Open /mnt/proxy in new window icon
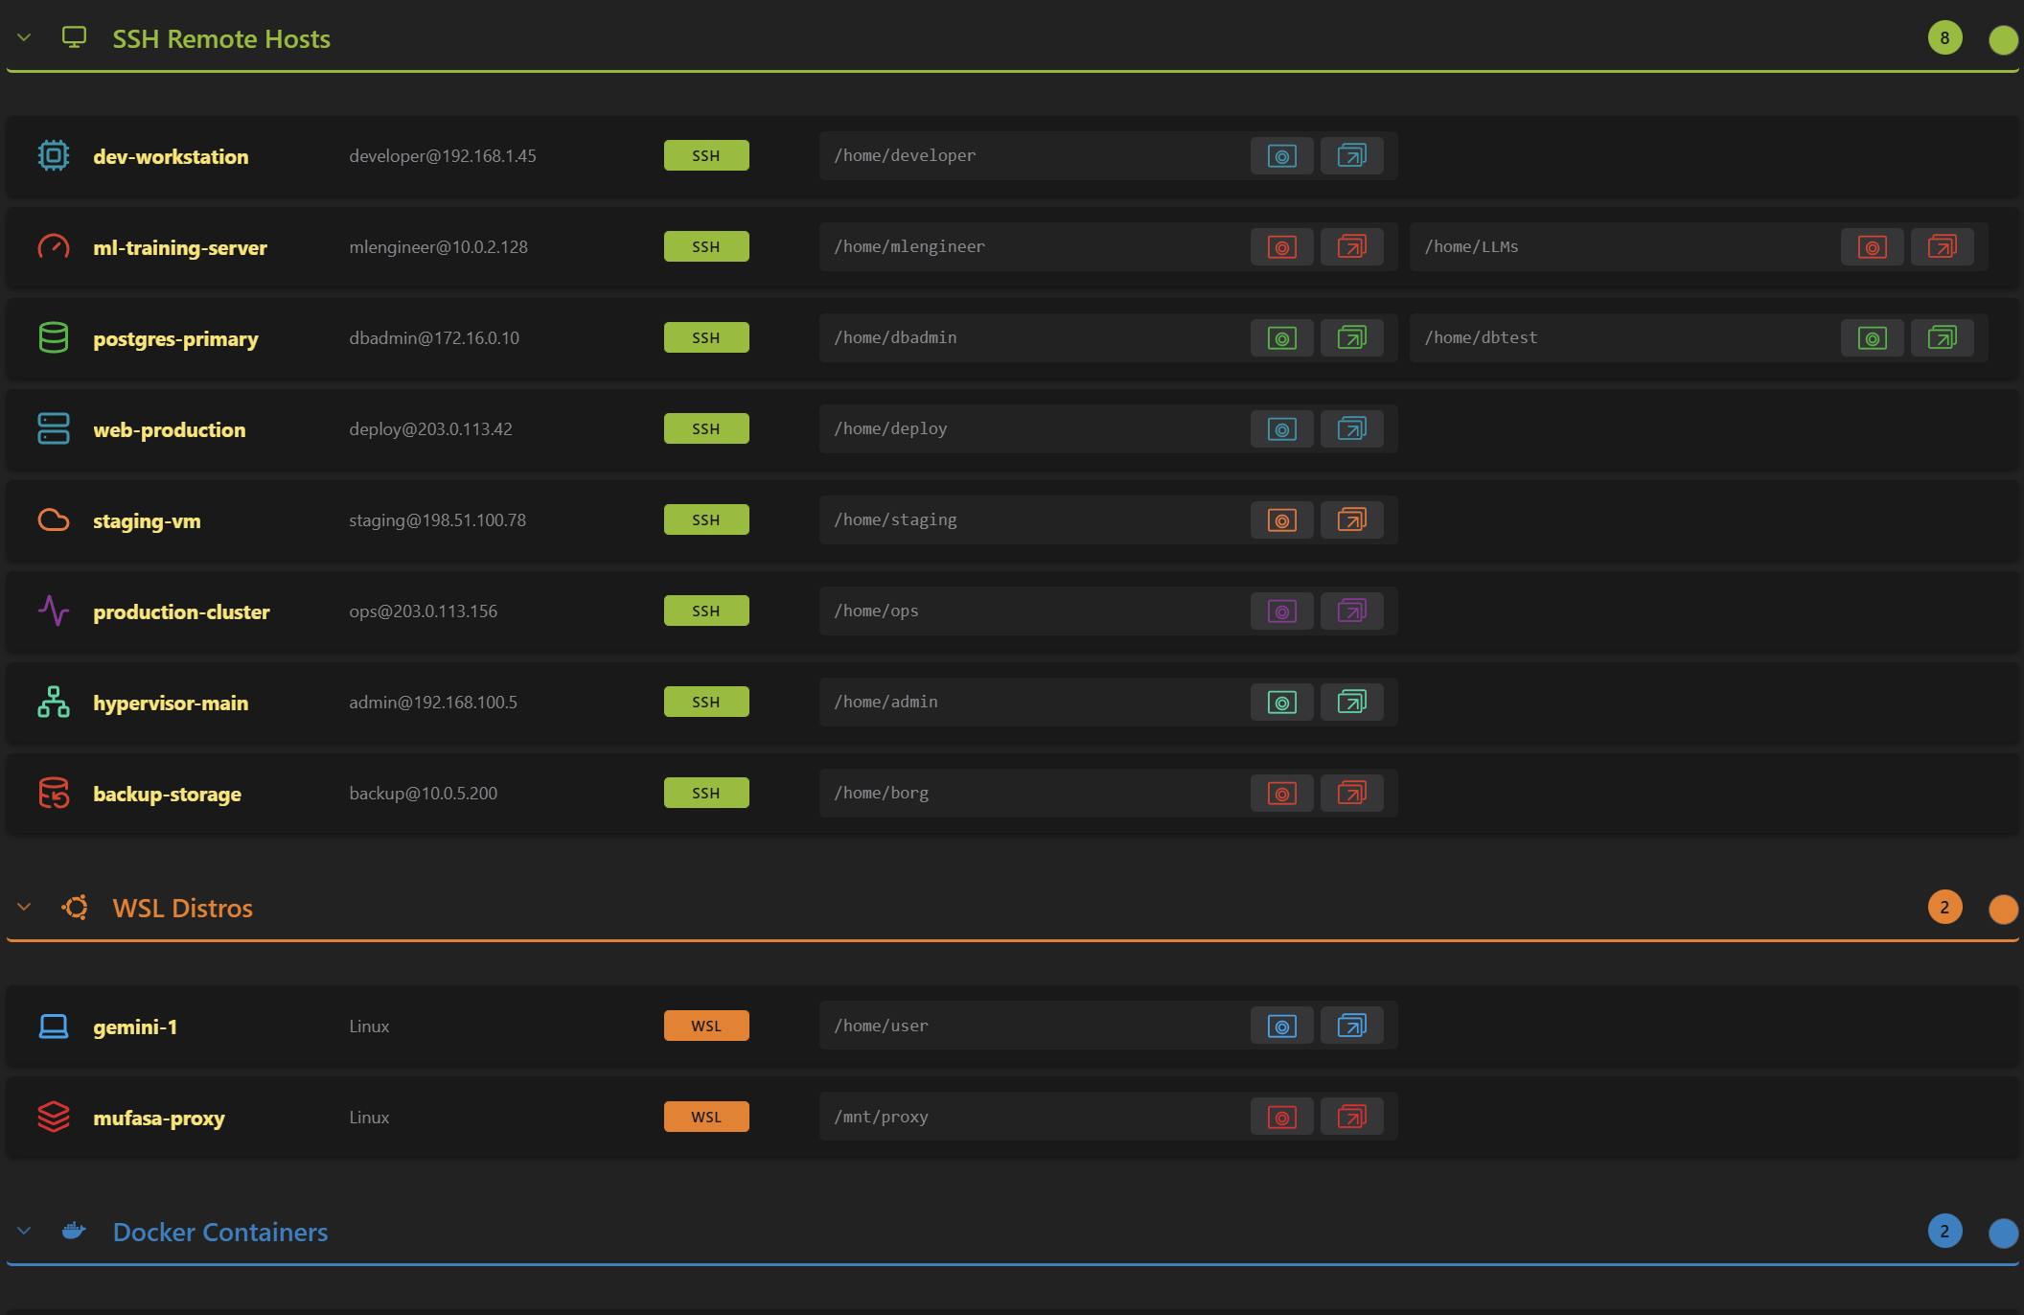The height and width of the screenshot is (1315, 2024). coord(1351,1118)
